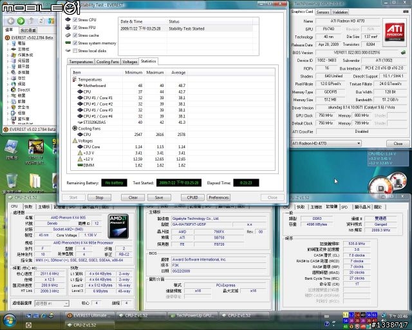The image size is (412, 330).
Task: Click the Save button in Stability Test
Action: 159,197
